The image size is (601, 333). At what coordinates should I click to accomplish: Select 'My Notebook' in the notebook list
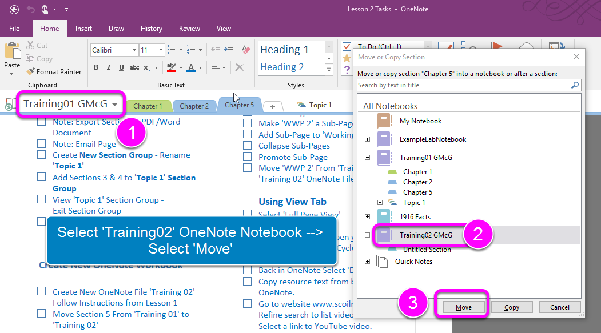[420, 121]
